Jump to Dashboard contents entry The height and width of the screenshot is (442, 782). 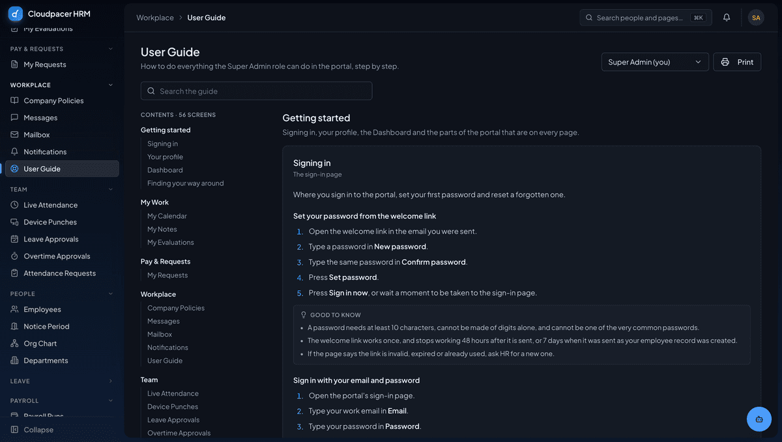[x=165, y=170]
